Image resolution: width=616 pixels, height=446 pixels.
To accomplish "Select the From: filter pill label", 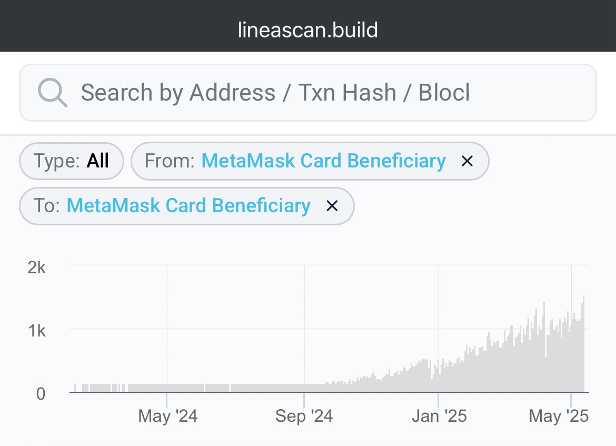I will [x=170, y=161].
